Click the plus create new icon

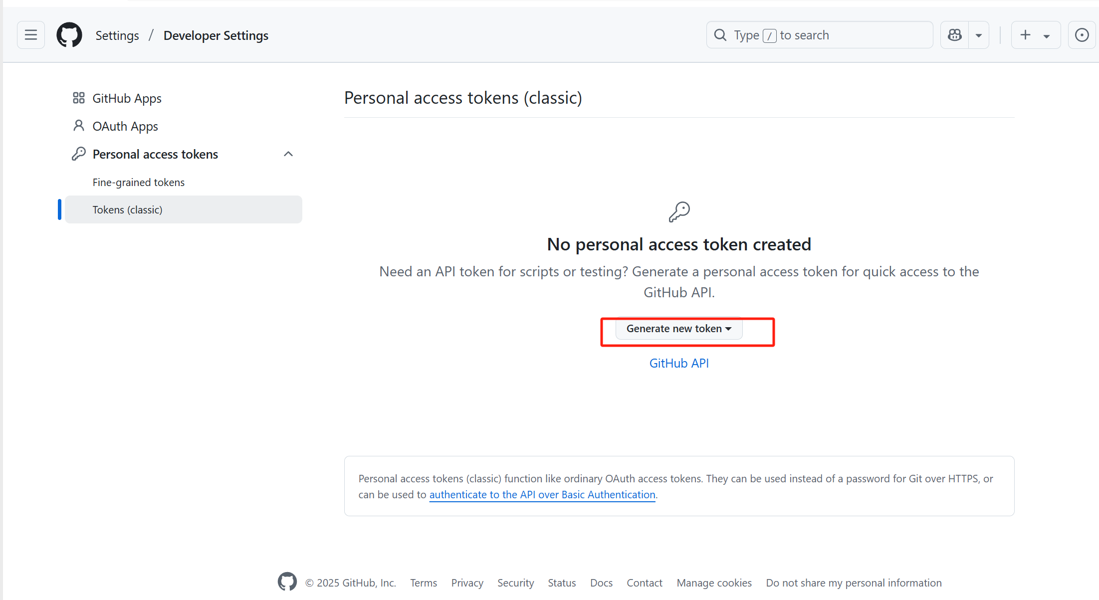(1025, 35)
